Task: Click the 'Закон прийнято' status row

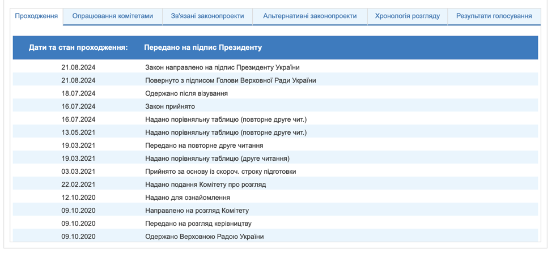Action: coord(170,106)
